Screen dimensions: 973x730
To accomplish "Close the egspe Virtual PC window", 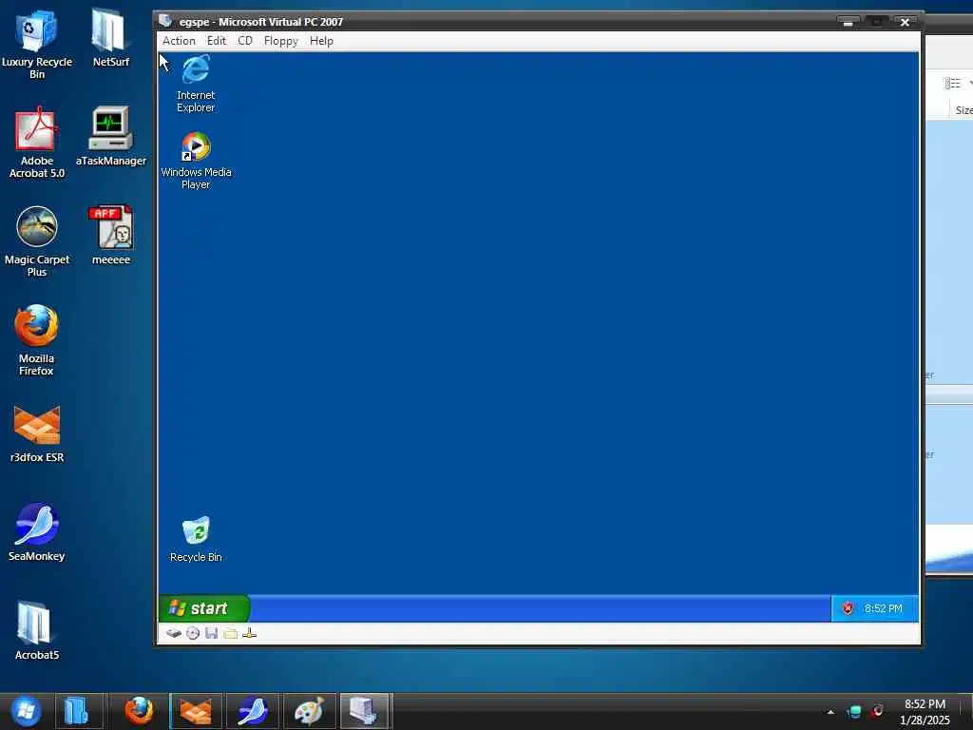I will pos(905,23).
